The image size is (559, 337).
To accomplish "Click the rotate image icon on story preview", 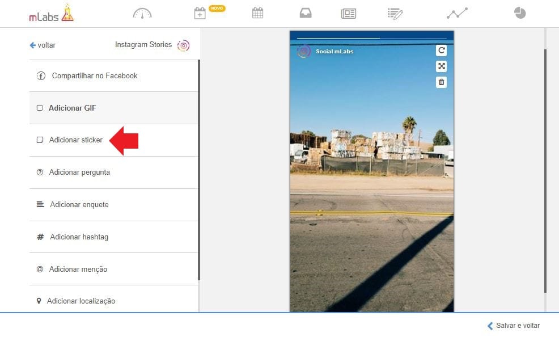I will pyautogui.click(x=441, y=50).
